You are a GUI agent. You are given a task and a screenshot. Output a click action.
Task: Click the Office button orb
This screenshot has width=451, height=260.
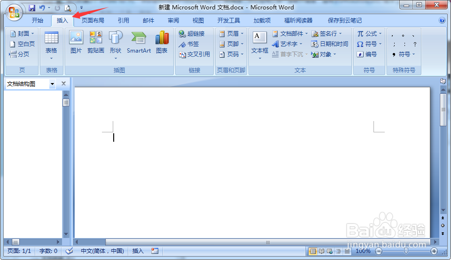(x=15, y=13)
